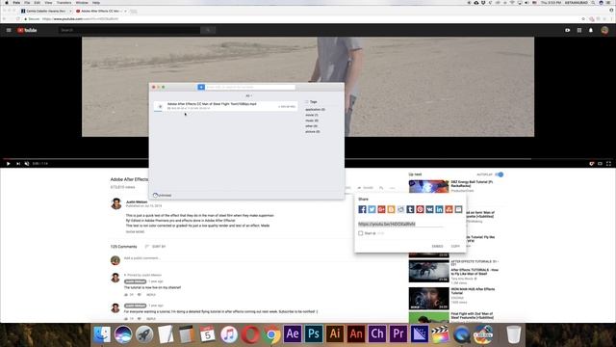The width and height of the screenshot is (616, 347).
Task: Click Reply under first pinned comment
Action: pyautogui.click(x=151, y=295)
